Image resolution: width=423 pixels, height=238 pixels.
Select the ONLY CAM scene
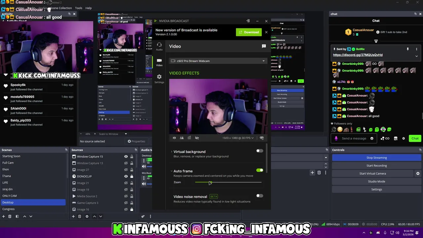pyautogui.click(x=33, y=196)
